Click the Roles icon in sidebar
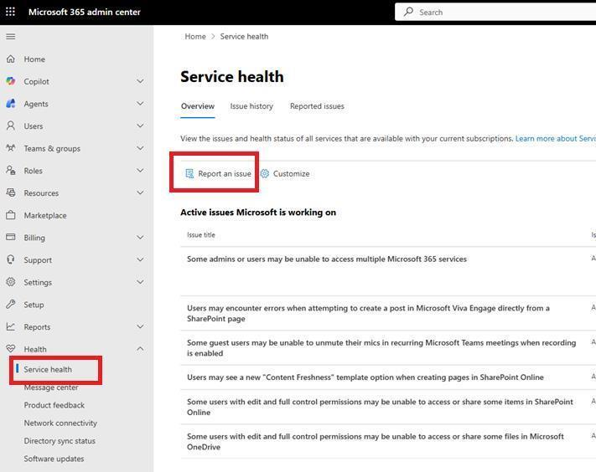 tap(11, 171)
